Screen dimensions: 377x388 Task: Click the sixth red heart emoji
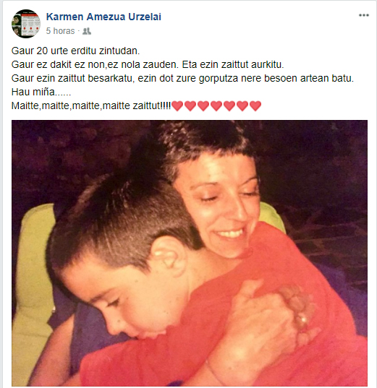click(x=242, y=106)
